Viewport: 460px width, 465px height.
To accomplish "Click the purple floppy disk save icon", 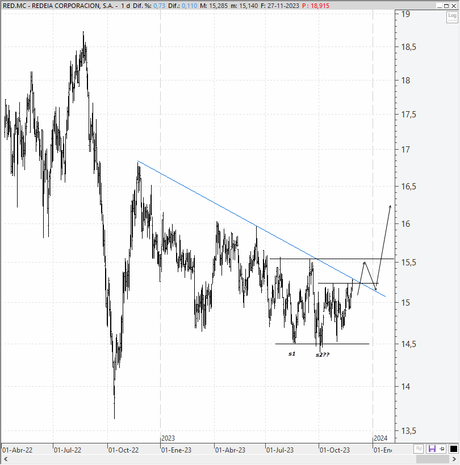I will coord(432,449).
